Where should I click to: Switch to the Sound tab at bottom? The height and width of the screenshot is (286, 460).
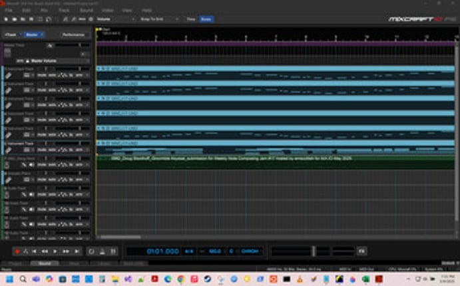point(44,264)
